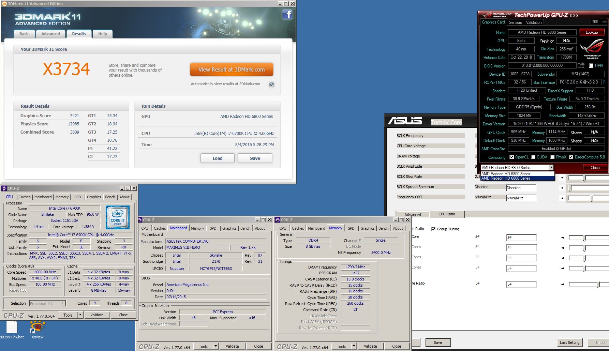Open the Validation tab in GPU-Z
The width and height of the screenshot is (609, 351).
534,22
